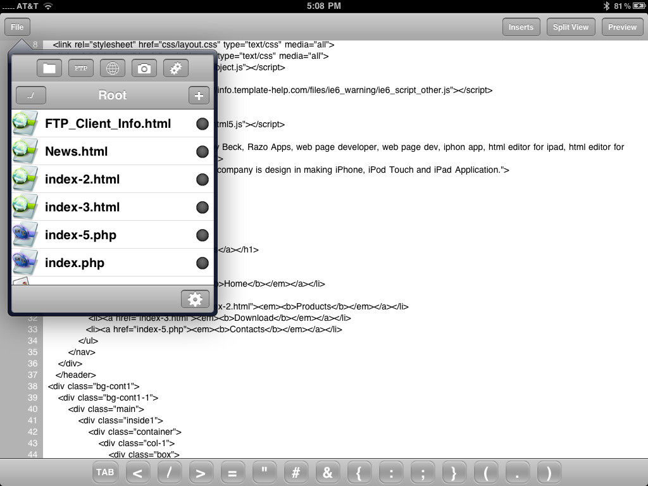
Task: Open index-3.html file
Action: (x=113, y=207)
